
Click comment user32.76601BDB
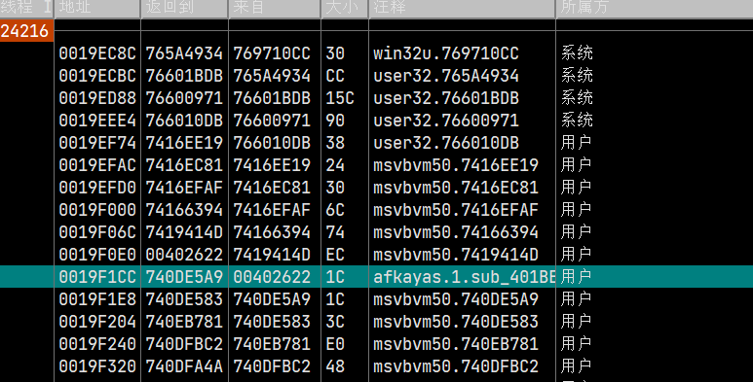click(x=446, y=98)
